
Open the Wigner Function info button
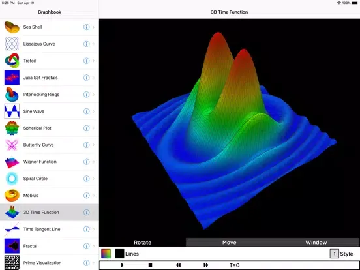[86, 162]
